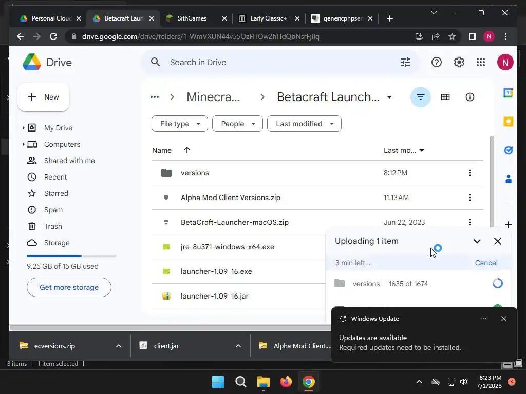Screen dimensions: 526x394
Task: Open the Chrome profile avatar N
Action: click(489, 36)
